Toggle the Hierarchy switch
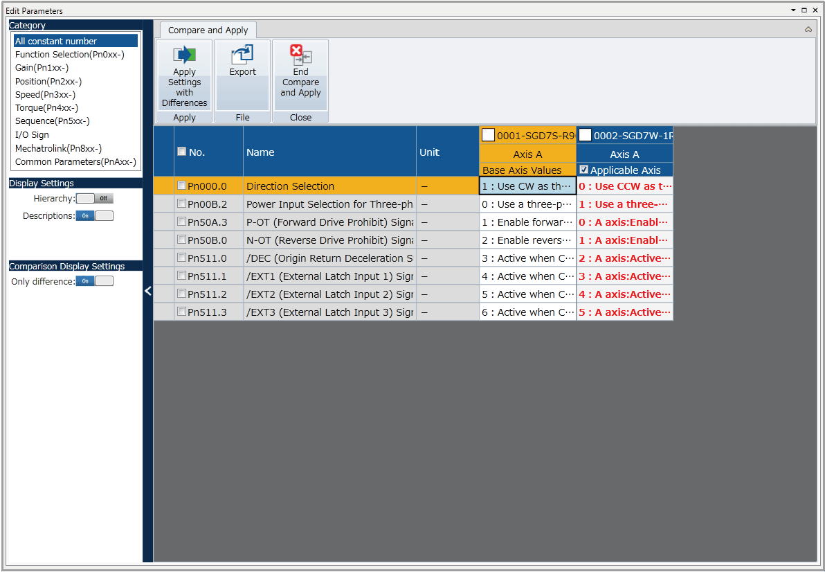The width and height of the screenshot is (825, 572). [94, 199]
